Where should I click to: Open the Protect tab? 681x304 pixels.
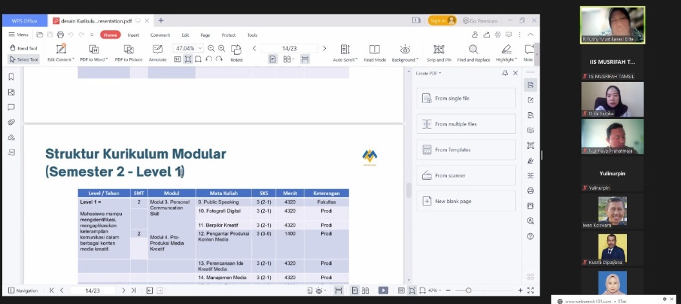pyautogui.click(x=228, y=35)
